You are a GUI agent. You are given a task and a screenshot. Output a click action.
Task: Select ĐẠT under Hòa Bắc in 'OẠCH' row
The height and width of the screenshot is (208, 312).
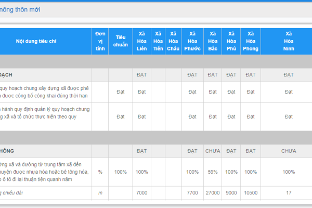pos(213,75)
